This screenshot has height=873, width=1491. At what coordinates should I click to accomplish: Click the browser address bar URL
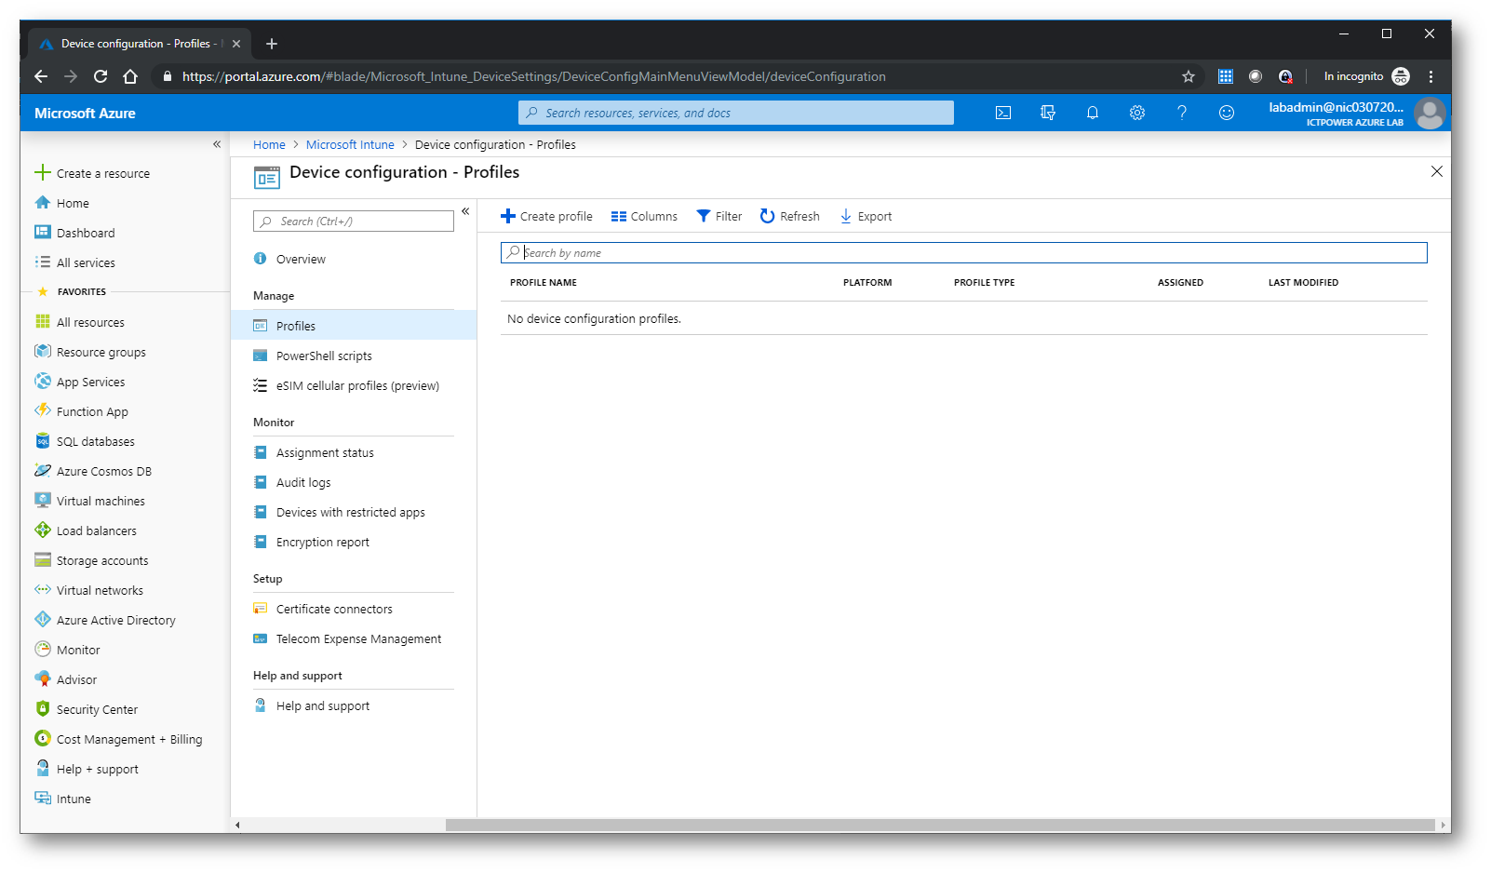coord(533,76)
